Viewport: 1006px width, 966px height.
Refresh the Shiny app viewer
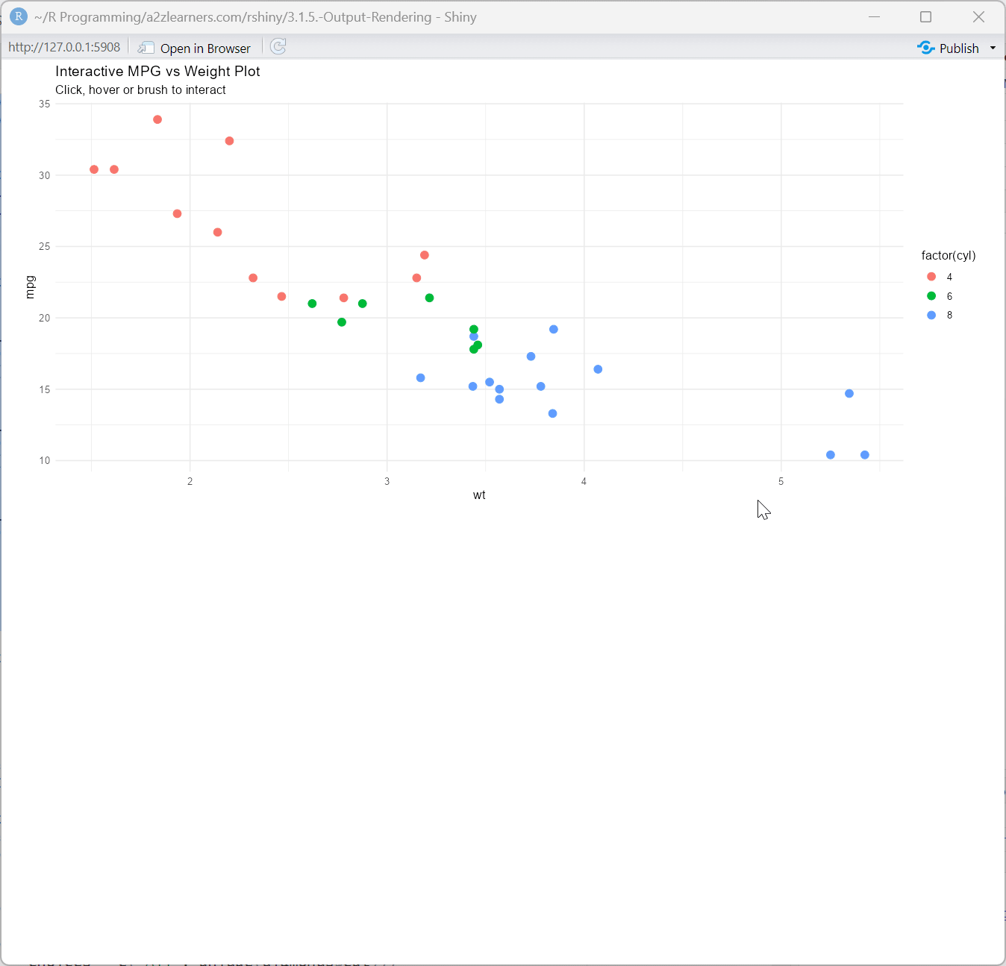coord(278,46)
